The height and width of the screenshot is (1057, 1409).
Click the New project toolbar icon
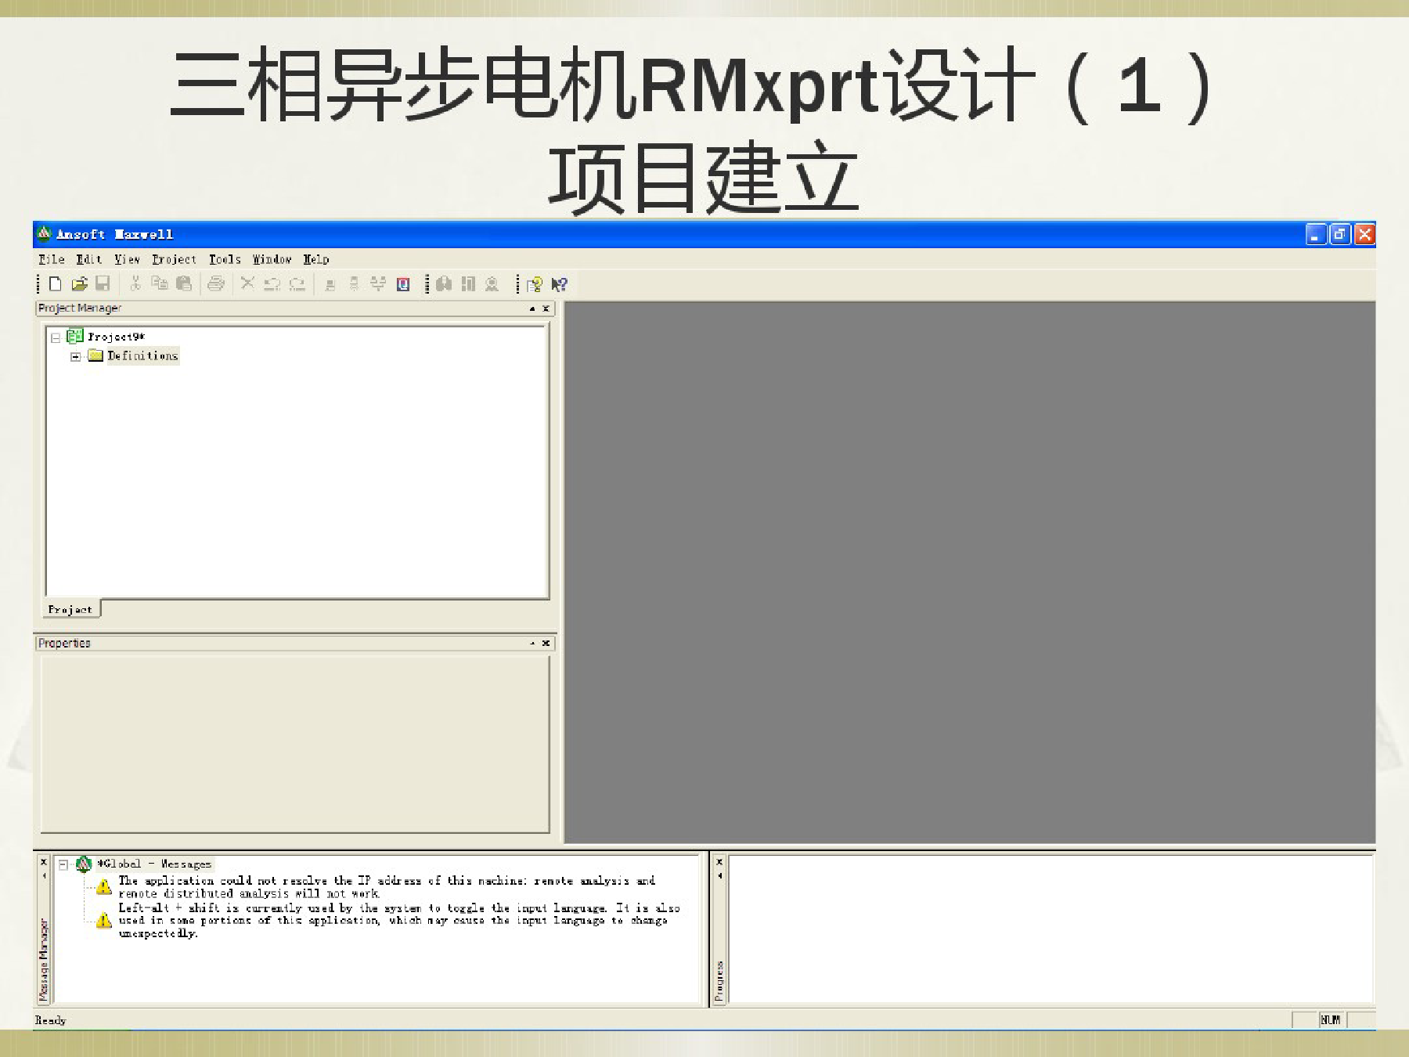click(x=55, y=284)
